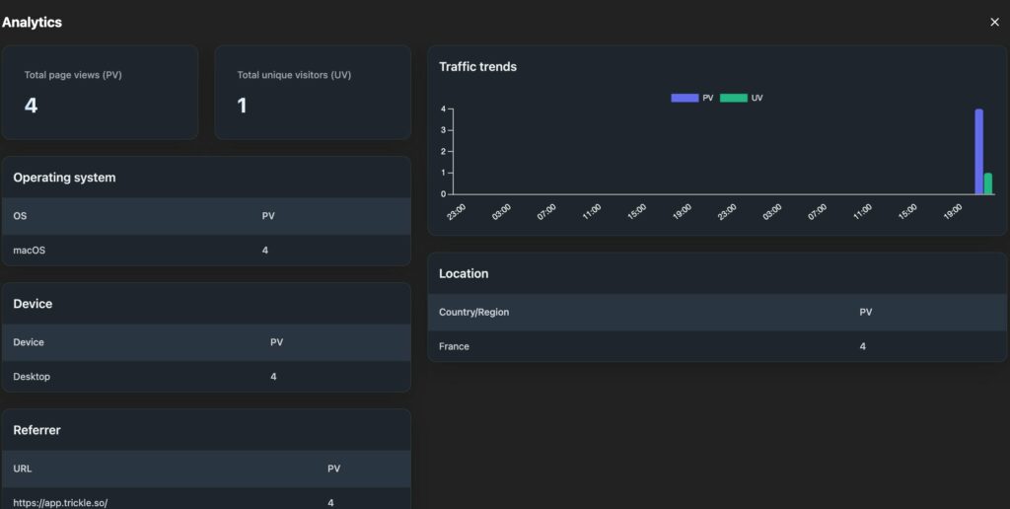Click the URL column header in Referrer
This screenshot has height=509, width=1010.
click(23, 469)
